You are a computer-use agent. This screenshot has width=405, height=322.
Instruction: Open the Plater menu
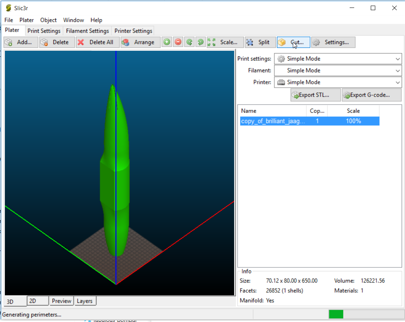(26, 20)
